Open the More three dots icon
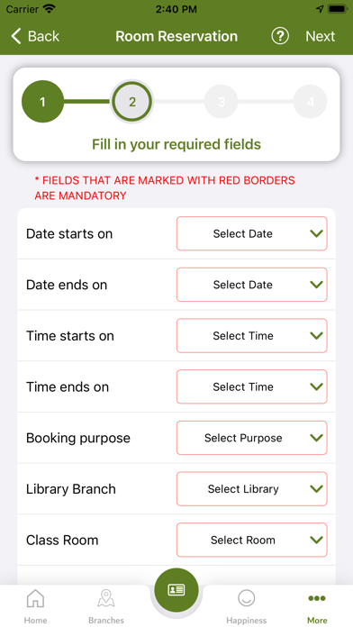This screenshot has height=627, width=353. (x=317, y=598)
